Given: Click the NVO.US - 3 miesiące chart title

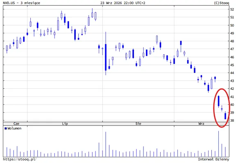Looking at the screenshot, I should point(22,3).
